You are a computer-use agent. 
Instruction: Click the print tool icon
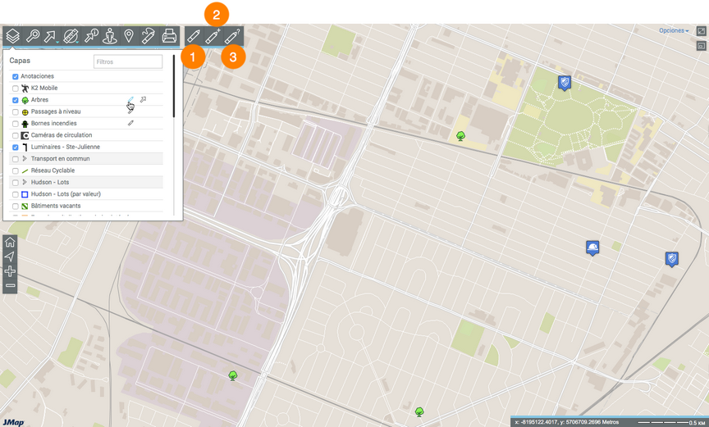(169, 36)
